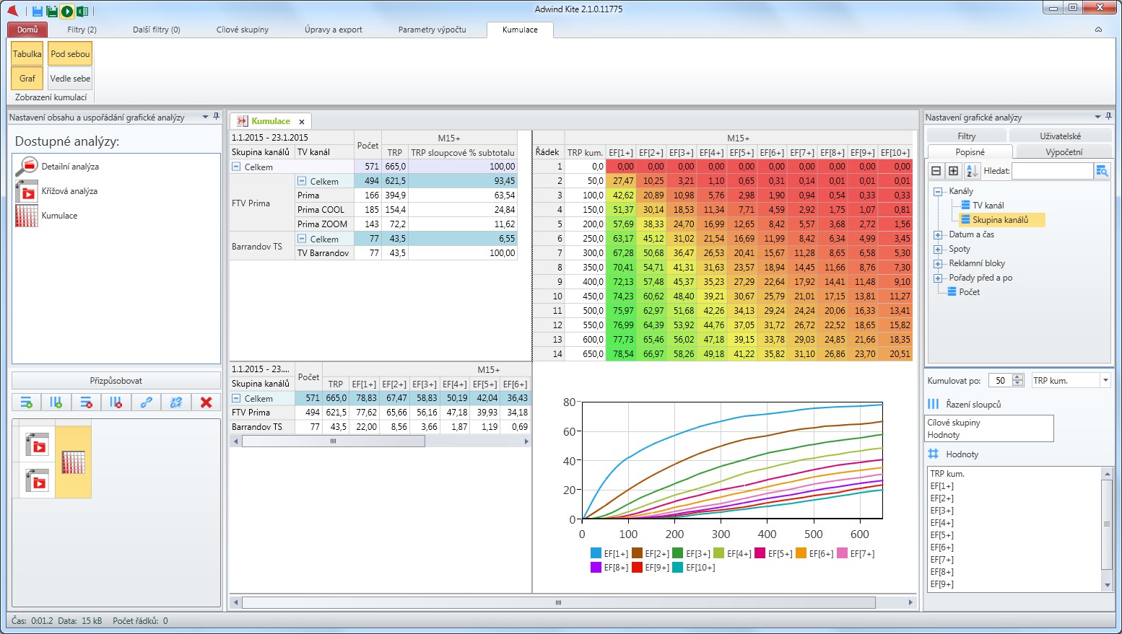1122x634 pixels.
Task: Click the search icon beside the Hledat field
Action: pyautogui.click(x=1102, y=171)
